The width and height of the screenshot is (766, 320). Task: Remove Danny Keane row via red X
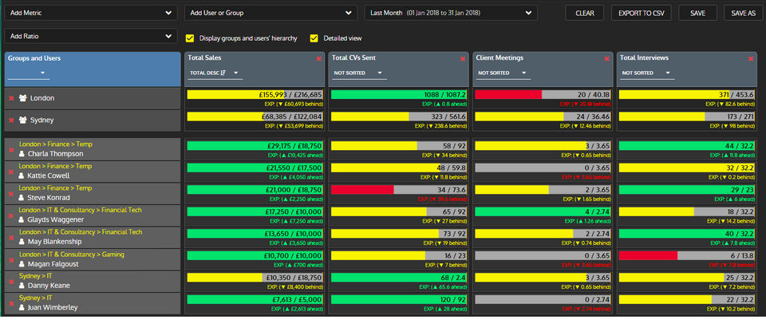click(x=11, y=281)
